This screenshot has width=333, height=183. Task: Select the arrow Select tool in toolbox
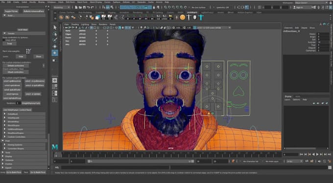(55, 27)
